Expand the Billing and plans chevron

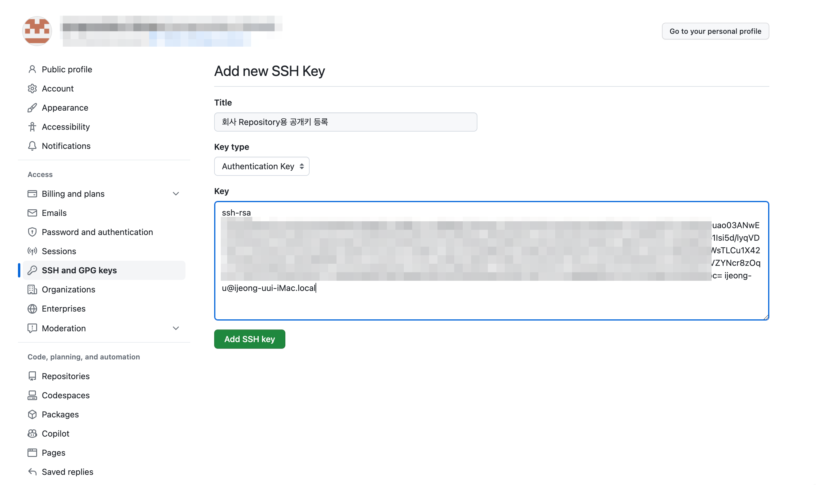tap(176, 194)
